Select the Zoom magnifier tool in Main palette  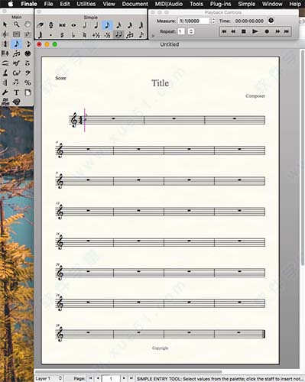(17, 24)
